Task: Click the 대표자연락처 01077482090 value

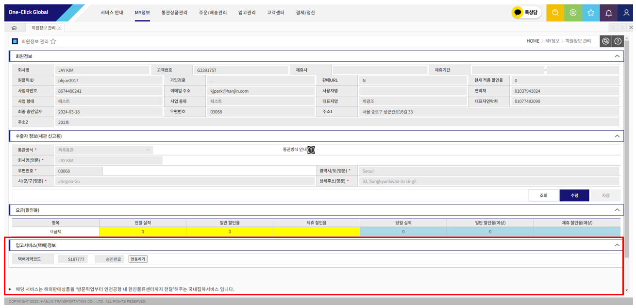Action: coord(565,102)
